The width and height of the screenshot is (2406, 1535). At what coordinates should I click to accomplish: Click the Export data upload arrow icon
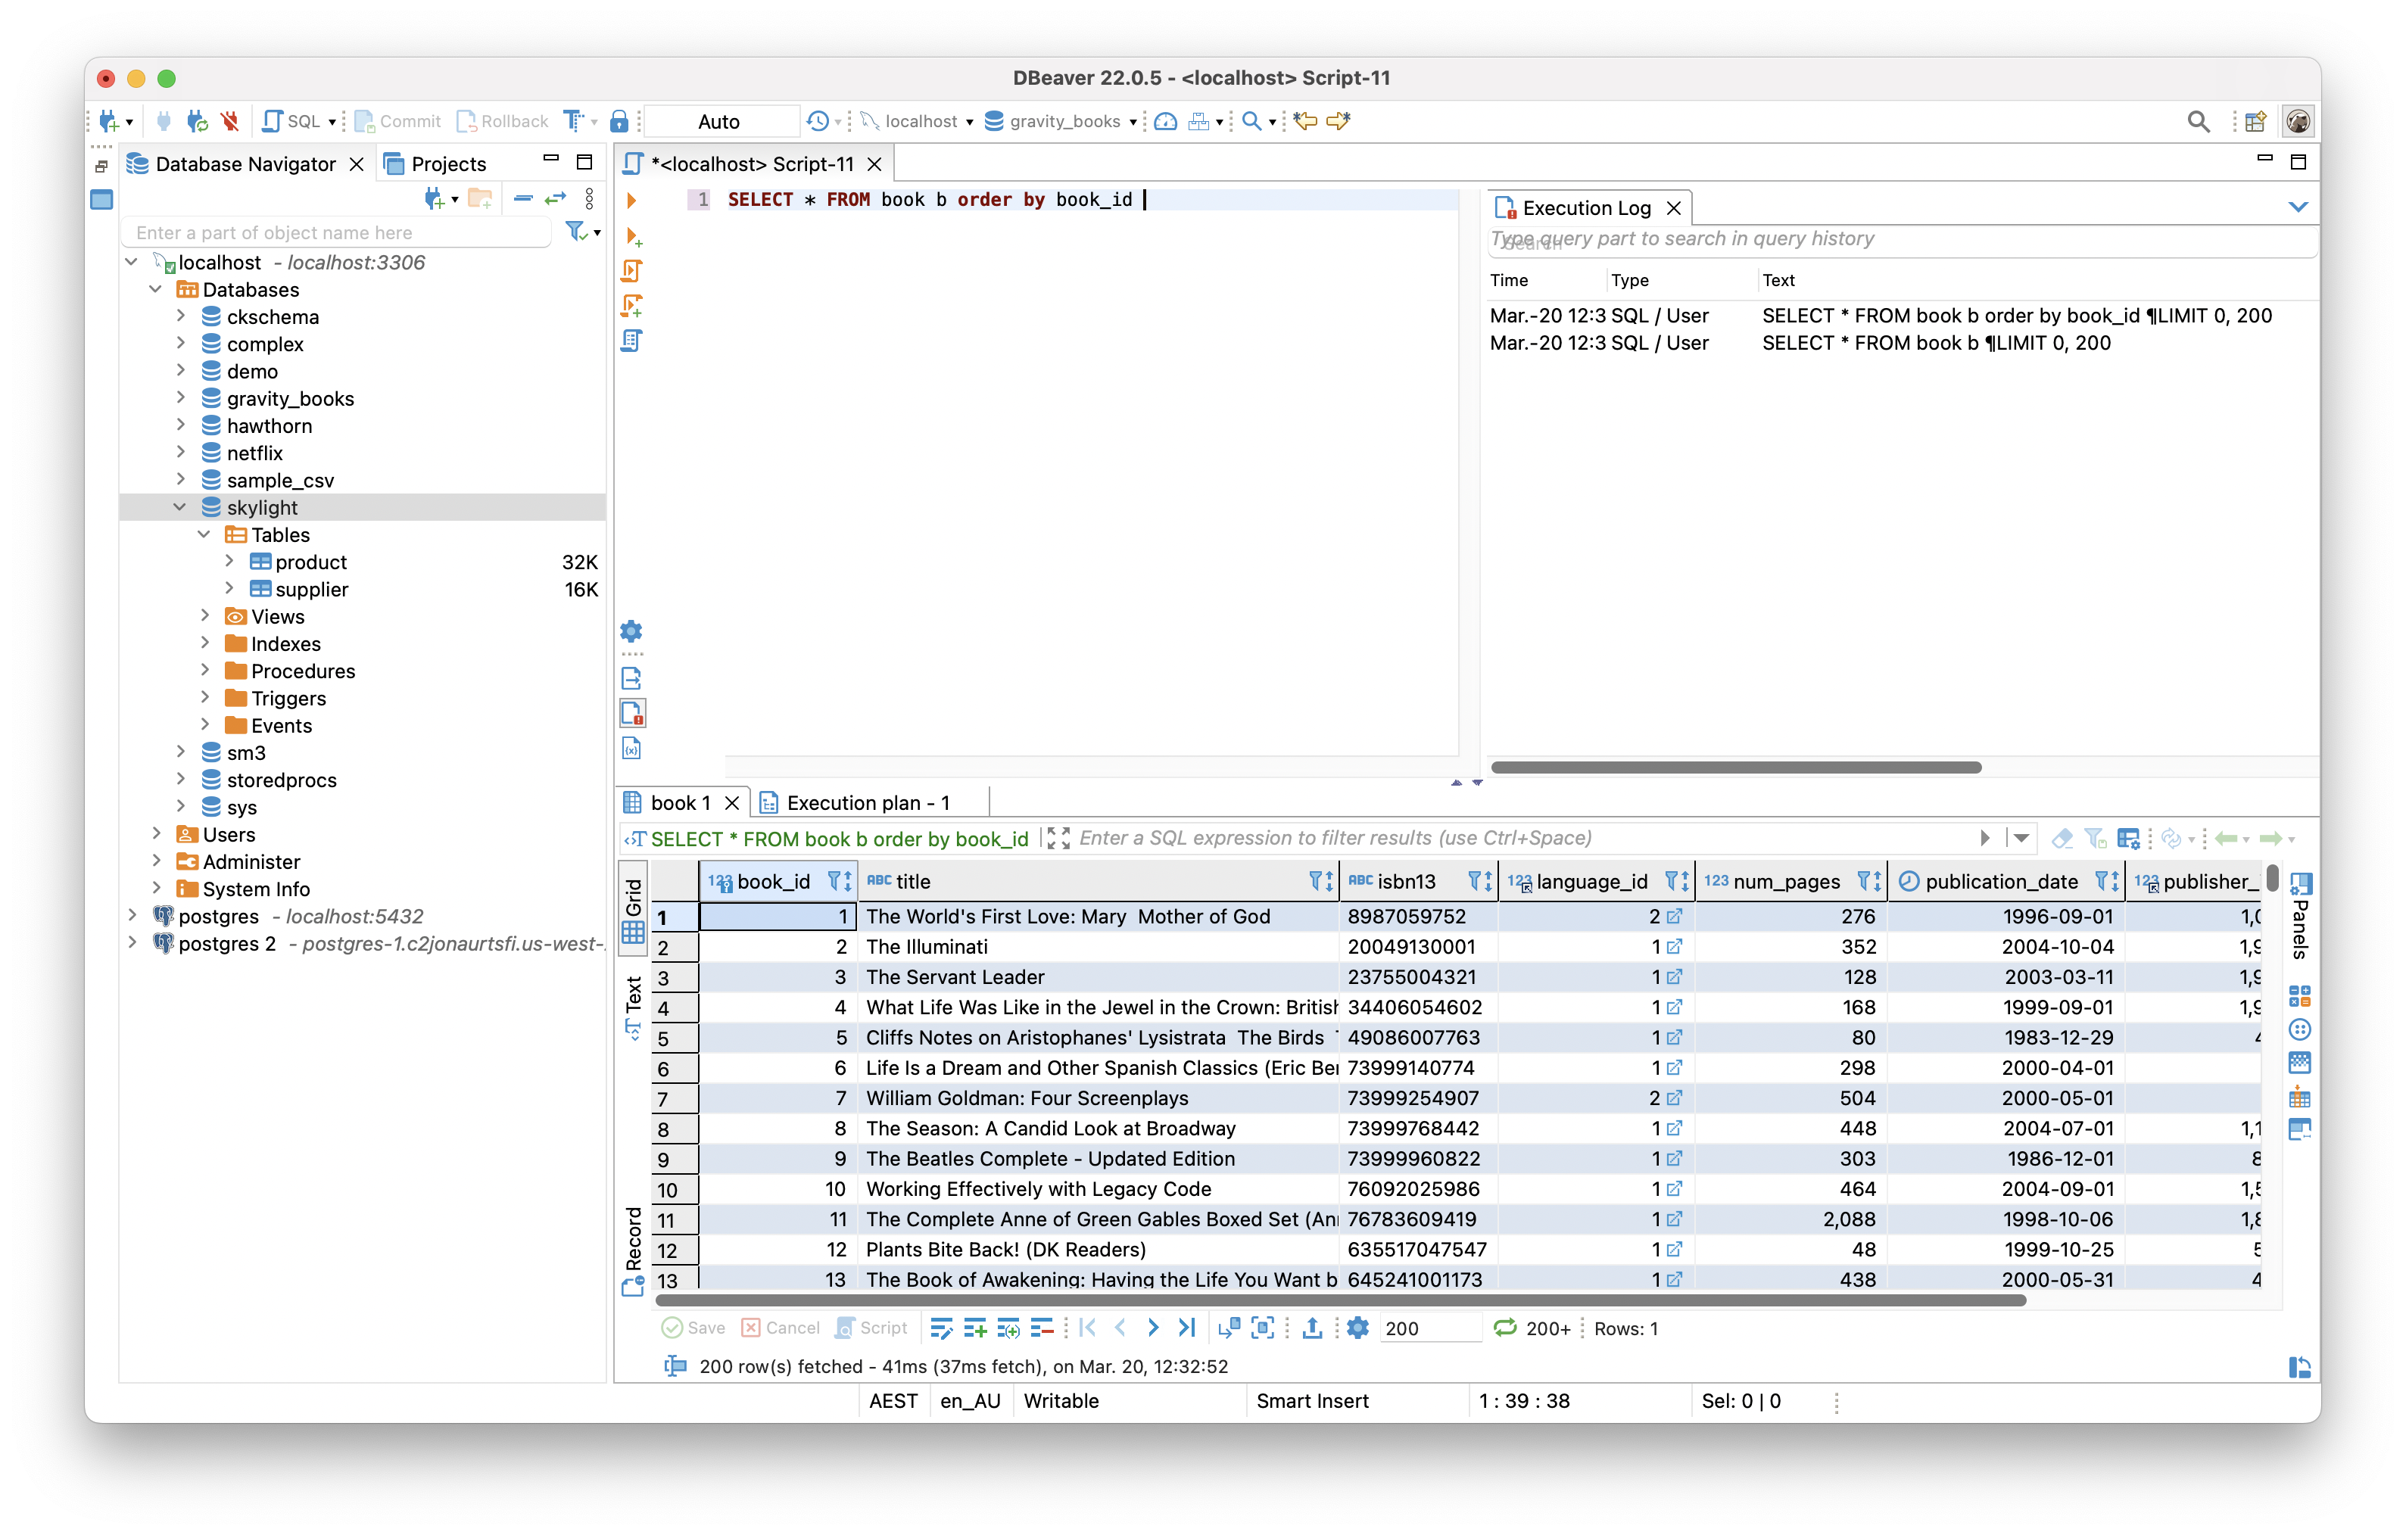click(1312, 1328)
